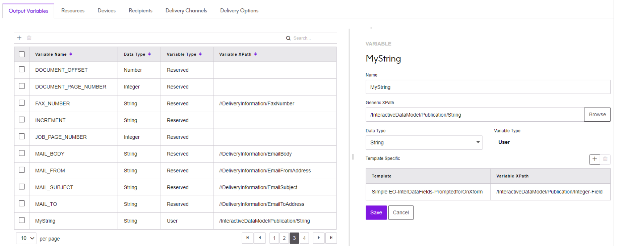
Task: Sort by Variable Name column
Action: point(71,54)
